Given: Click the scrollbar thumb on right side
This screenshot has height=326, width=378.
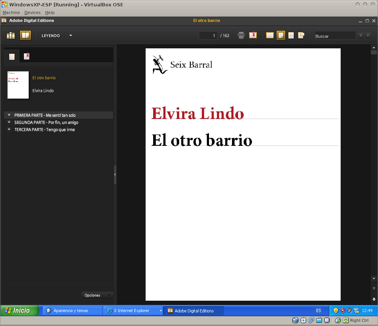Looking at the screenshot, I should coord(374,53).
